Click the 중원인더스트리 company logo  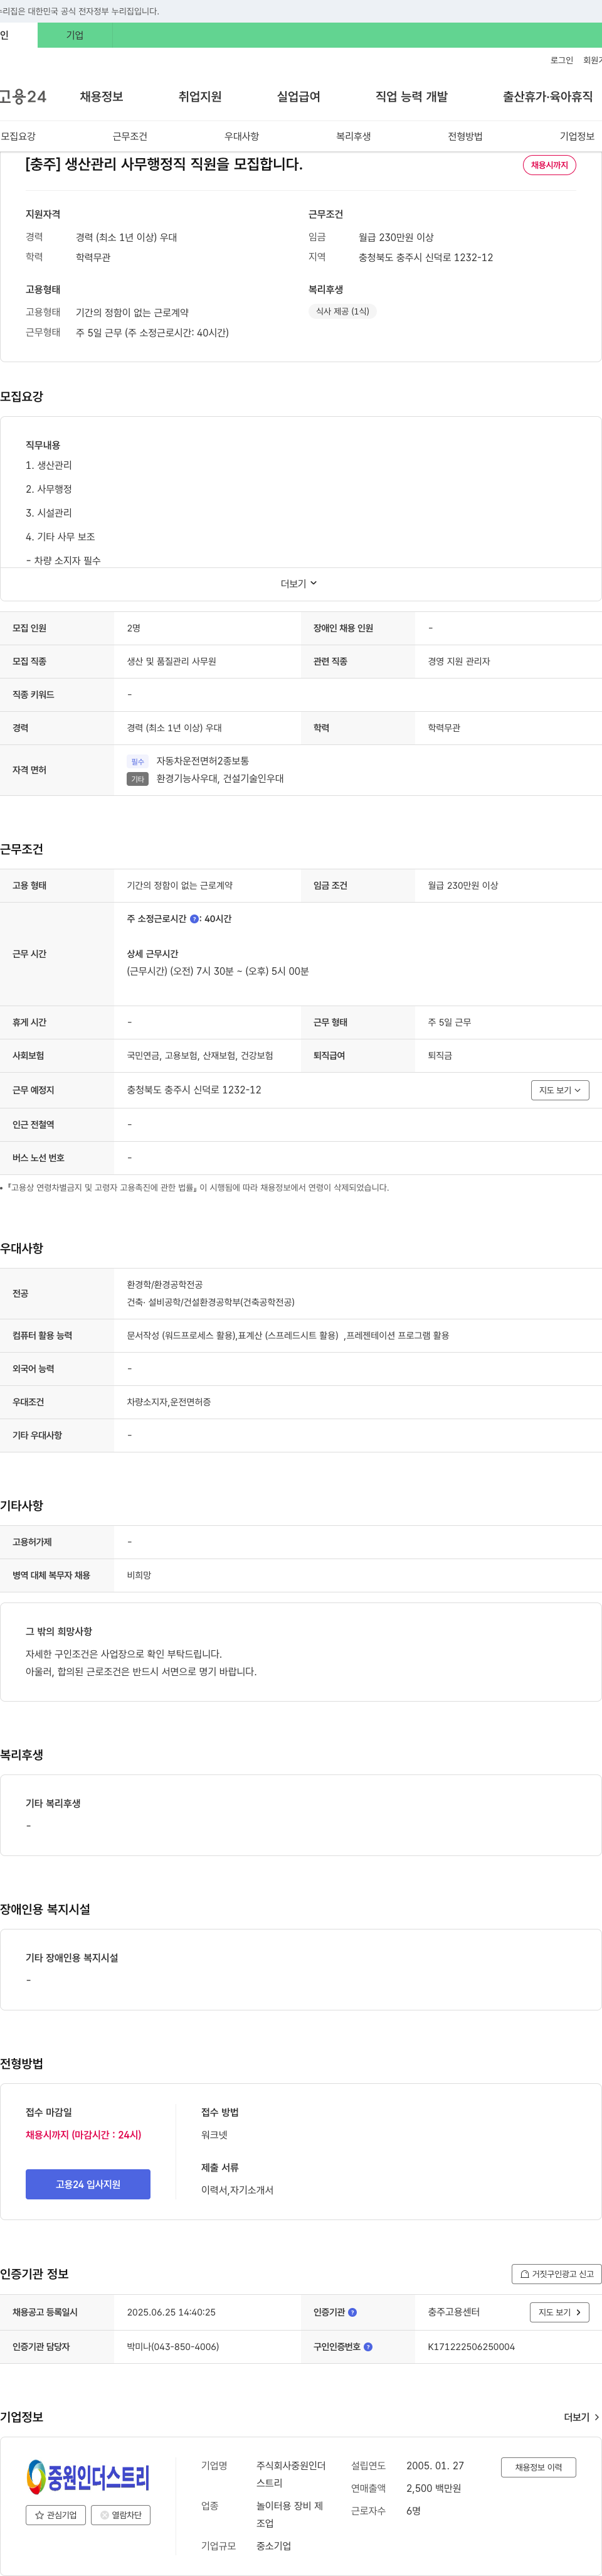(88, 2476)
